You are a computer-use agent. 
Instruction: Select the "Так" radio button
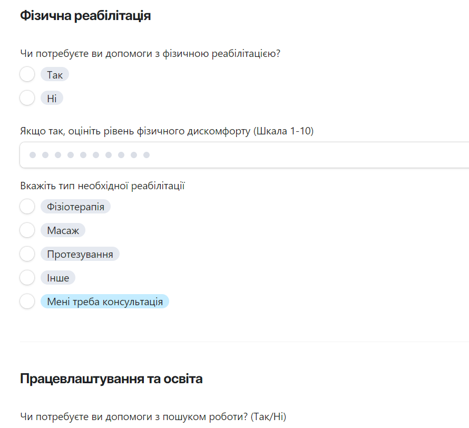point(27,74)
